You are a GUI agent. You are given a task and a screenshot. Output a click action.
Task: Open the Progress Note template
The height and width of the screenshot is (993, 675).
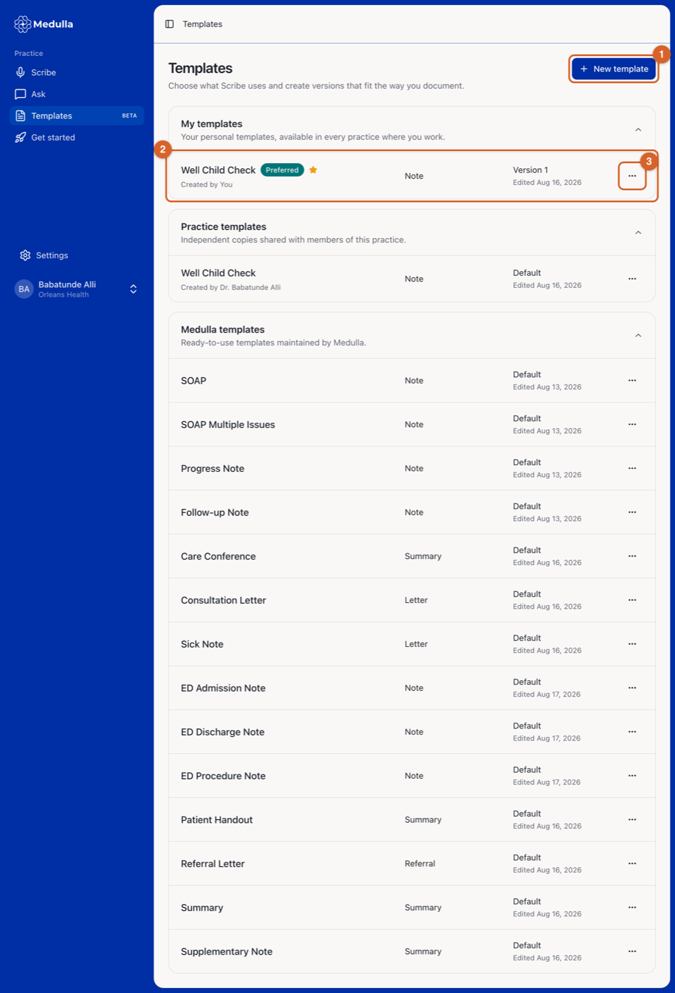(412, 469)
